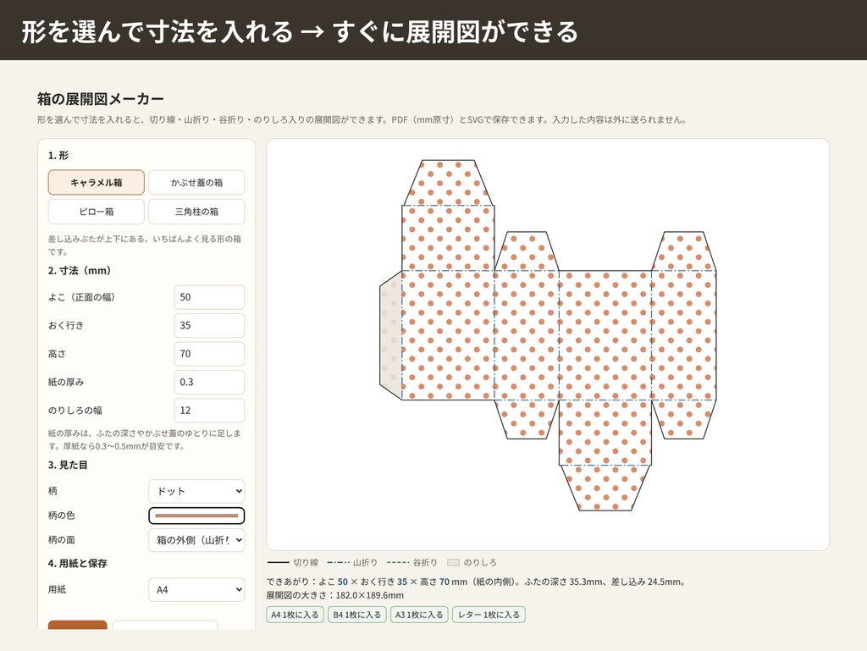The image size is (867, 651).
Task: Click the 山折り legend dash icon
Action: pos(338,563)
